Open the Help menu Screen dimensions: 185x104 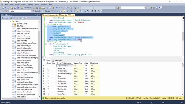click(50, 5)
